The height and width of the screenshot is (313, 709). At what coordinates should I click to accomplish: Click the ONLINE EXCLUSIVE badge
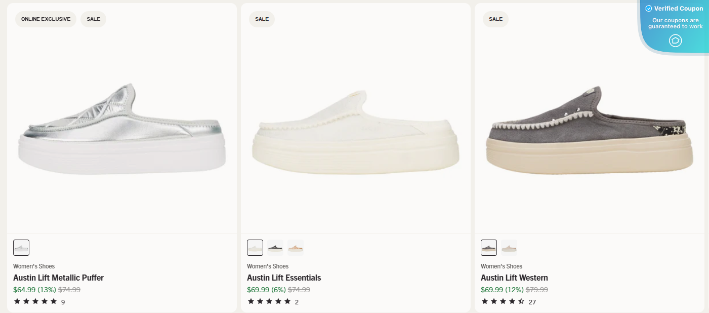click(x=46, y=19)
